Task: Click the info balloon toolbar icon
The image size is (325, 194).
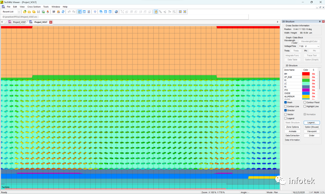Action: click(x=95, y=12)
